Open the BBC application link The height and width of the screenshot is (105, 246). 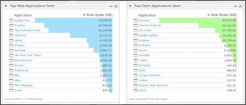pyautogui.click(x=17, y=75)
